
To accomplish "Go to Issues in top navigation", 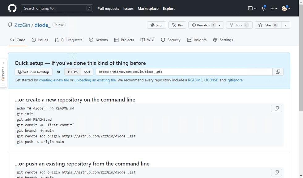I will (x=128, y=9).
